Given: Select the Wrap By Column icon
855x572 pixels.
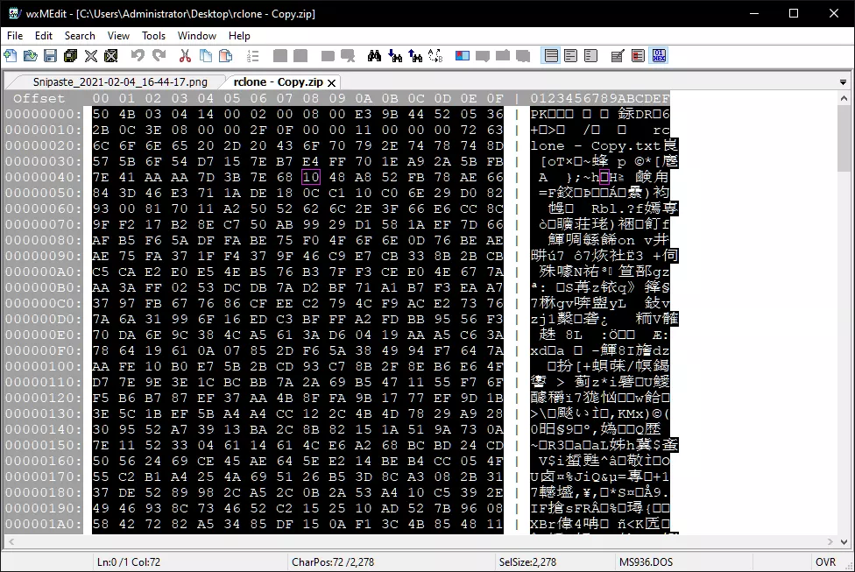Looking at the screenshot, I should pos(591,55).
